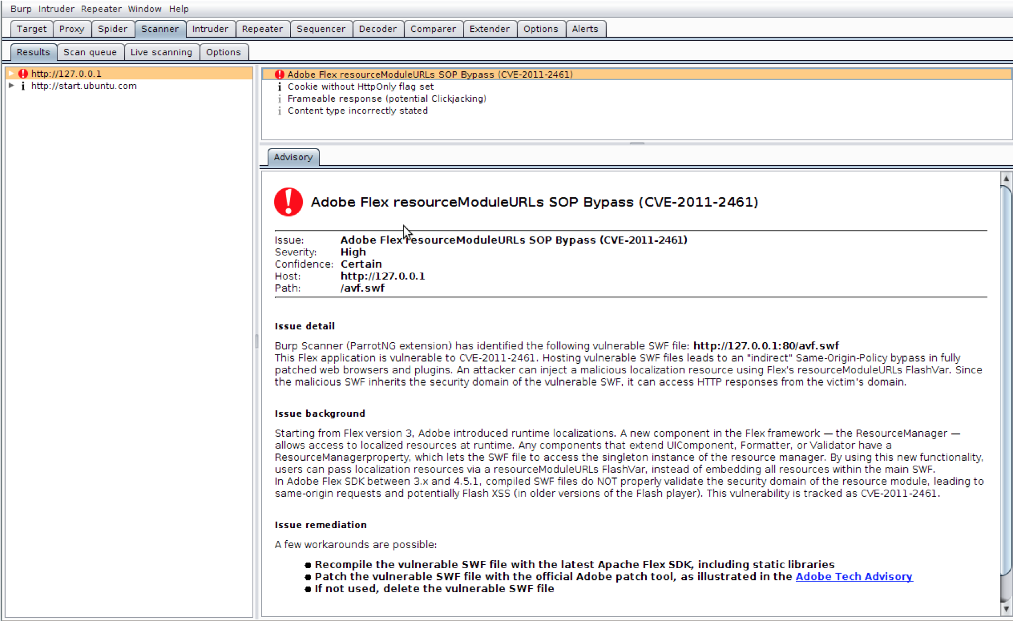Switch to the Repeater tool tab
The height and width of the screenshot is (621, 1013).
(x=262, y=29)
